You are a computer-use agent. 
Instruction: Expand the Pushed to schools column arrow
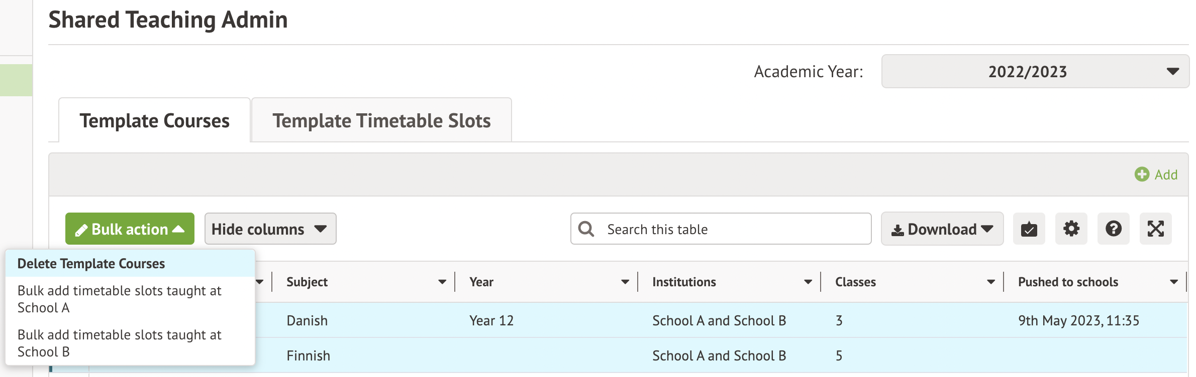1174,282
